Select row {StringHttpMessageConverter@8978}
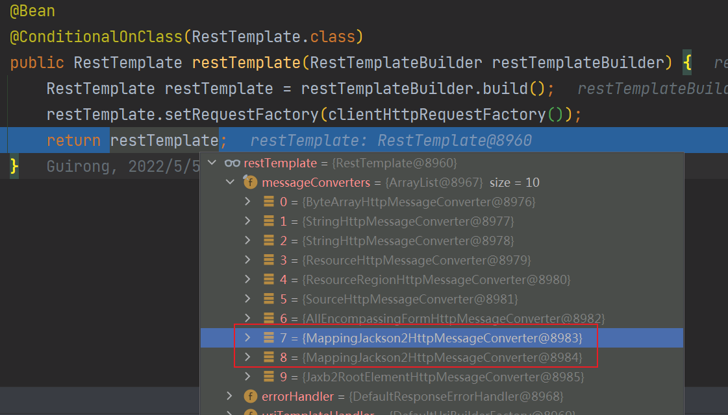The image size is (728, 415). pyautogui.click(x=442, y=241)
